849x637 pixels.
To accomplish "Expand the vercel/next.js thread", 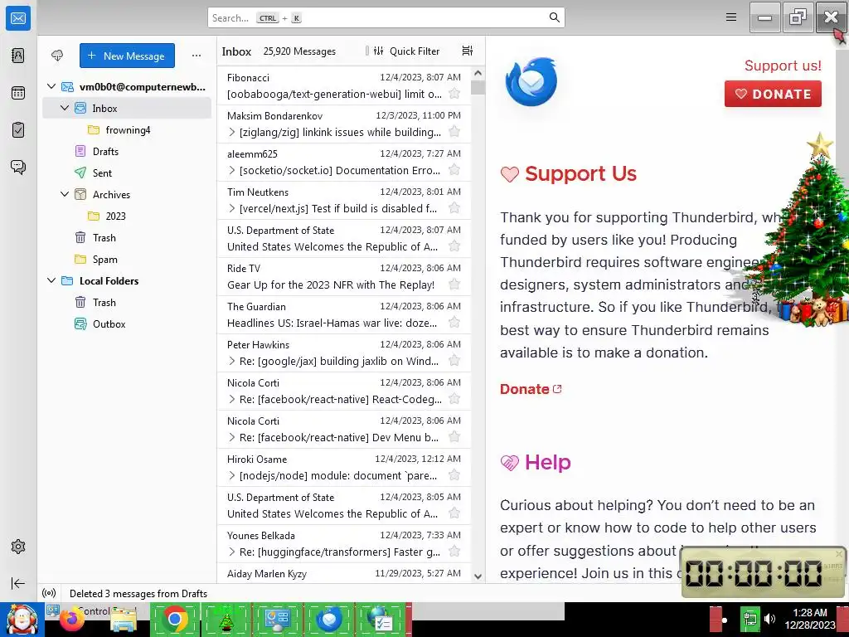I will pos(232,208).
